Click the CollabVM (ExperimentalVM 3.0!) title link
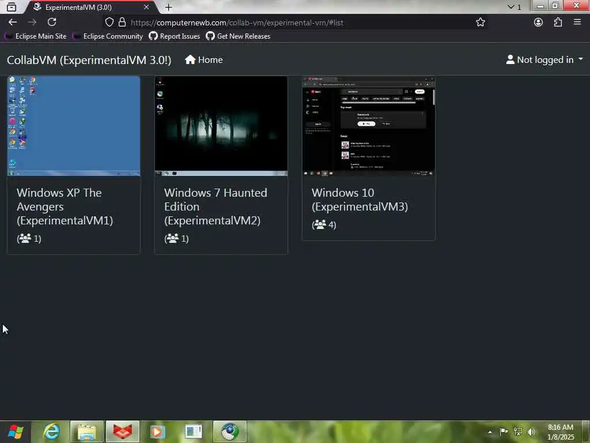This screenshot has width=590, height=443. pos(89,60)
